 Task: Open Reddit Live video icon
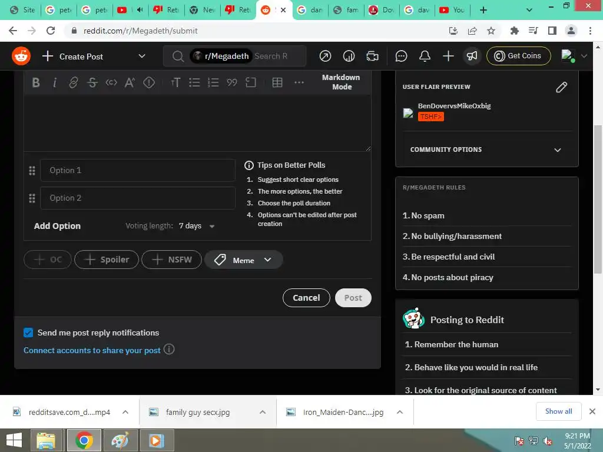tap(372, 56)
